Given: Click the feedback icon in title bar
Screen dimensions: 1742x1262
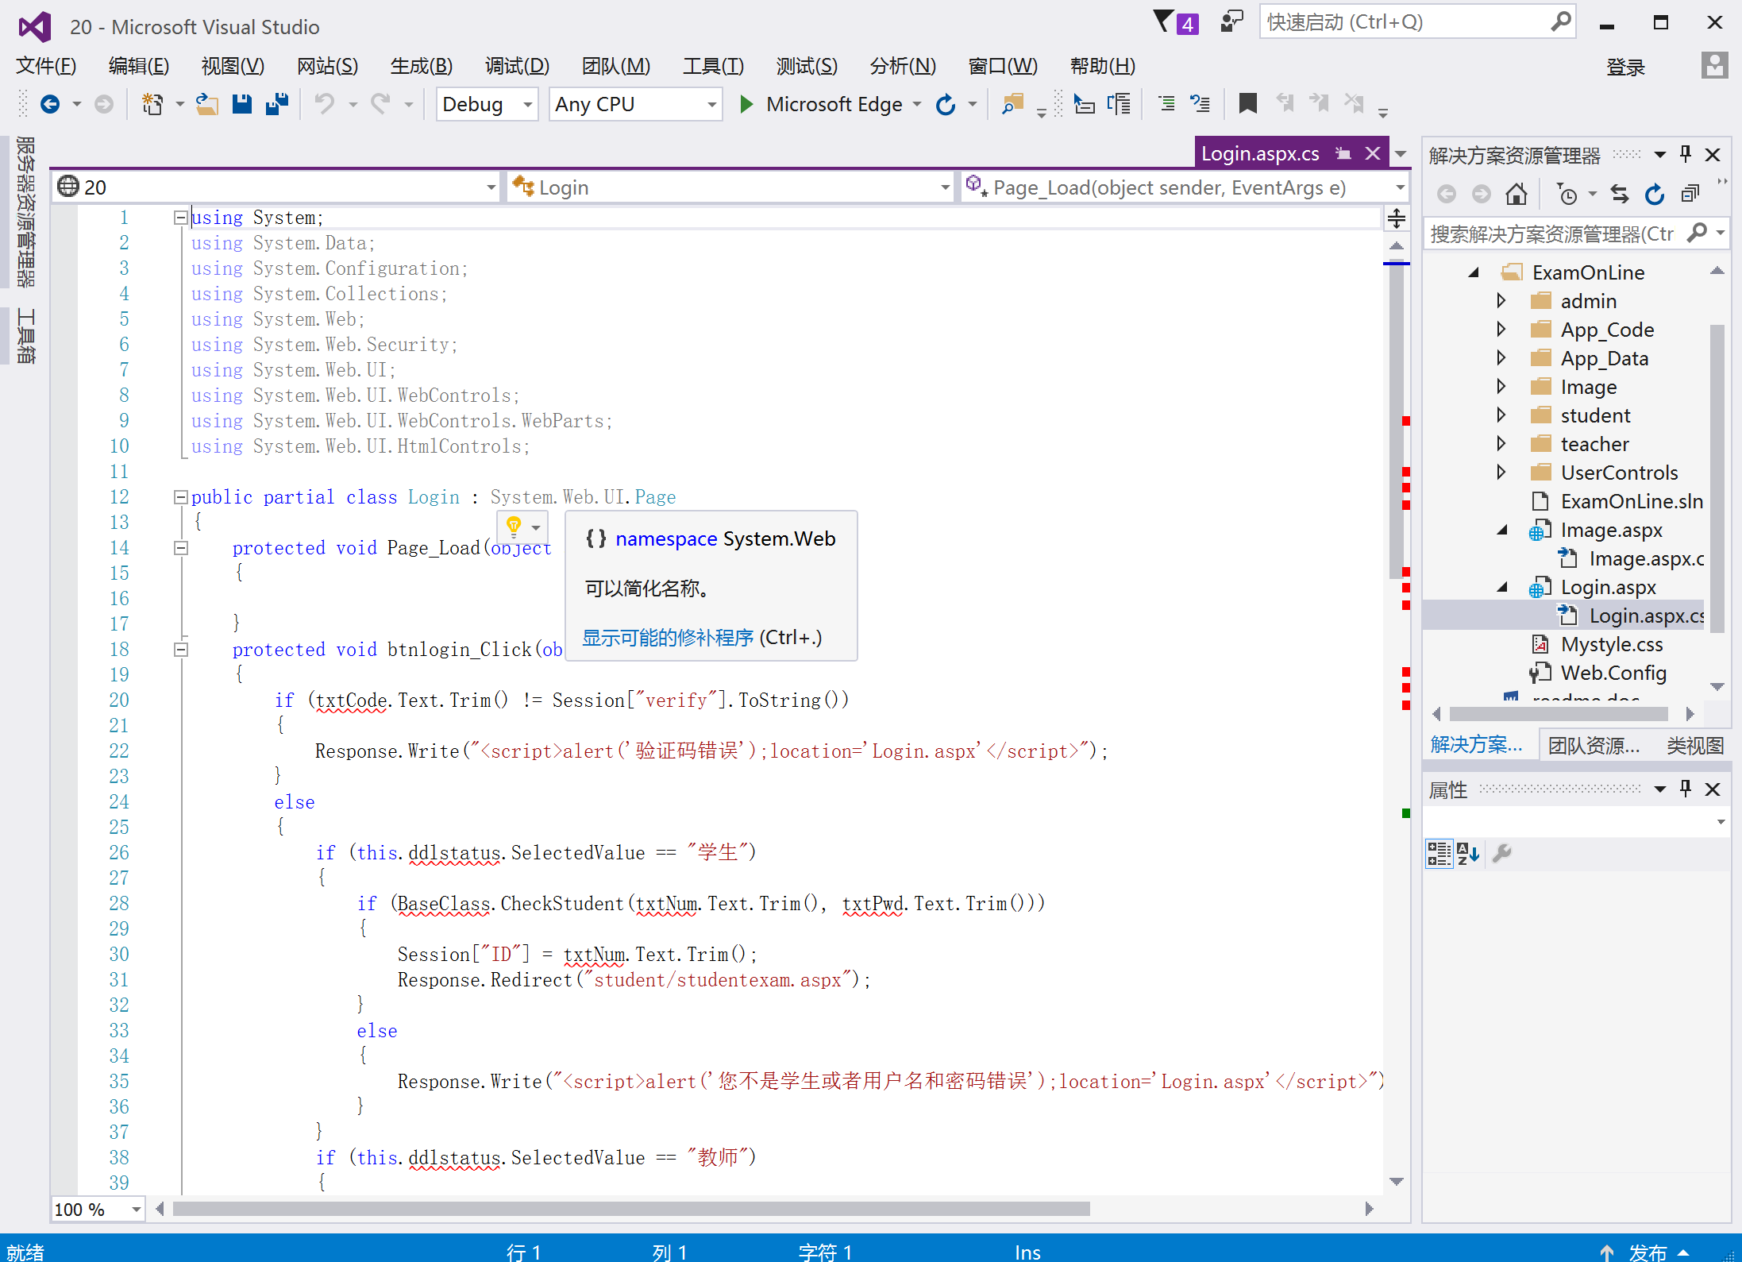Looking at the screenshot, I should (x=1231, y=21).
